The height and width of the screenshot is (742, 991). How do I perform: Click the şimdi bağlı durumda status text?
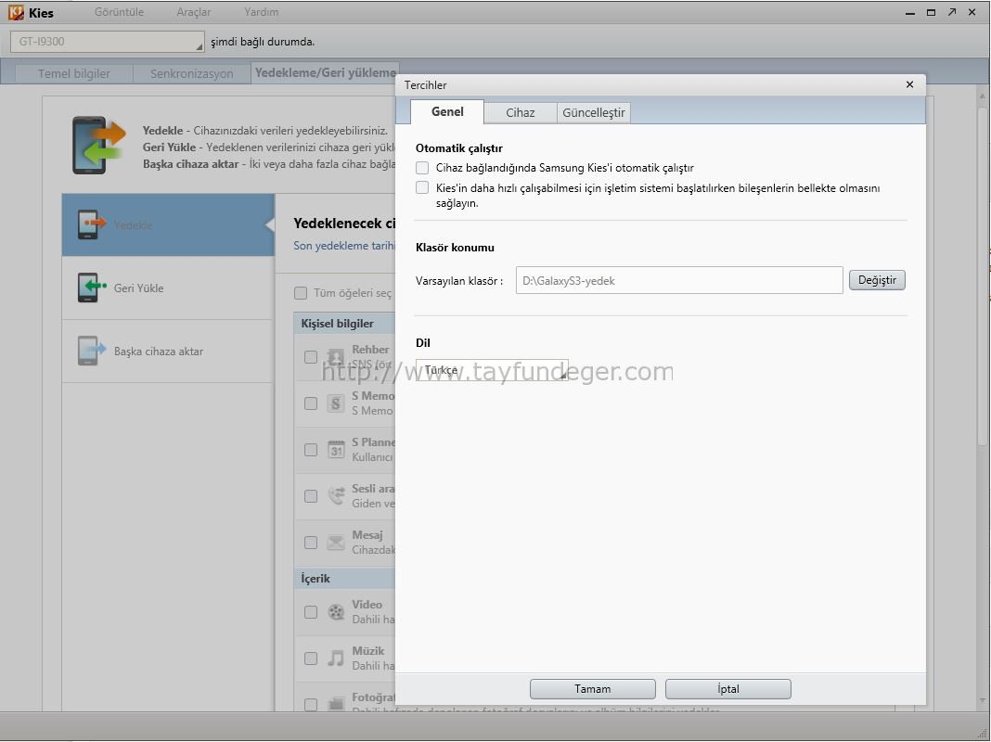pos(263,42)
